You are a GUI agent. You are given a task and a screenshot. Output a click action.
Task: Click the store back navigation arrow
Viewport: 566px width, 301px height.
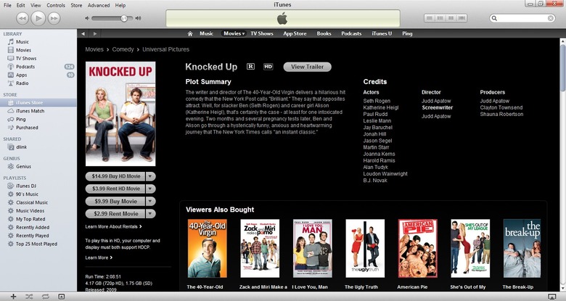click(x=83, y=33)
